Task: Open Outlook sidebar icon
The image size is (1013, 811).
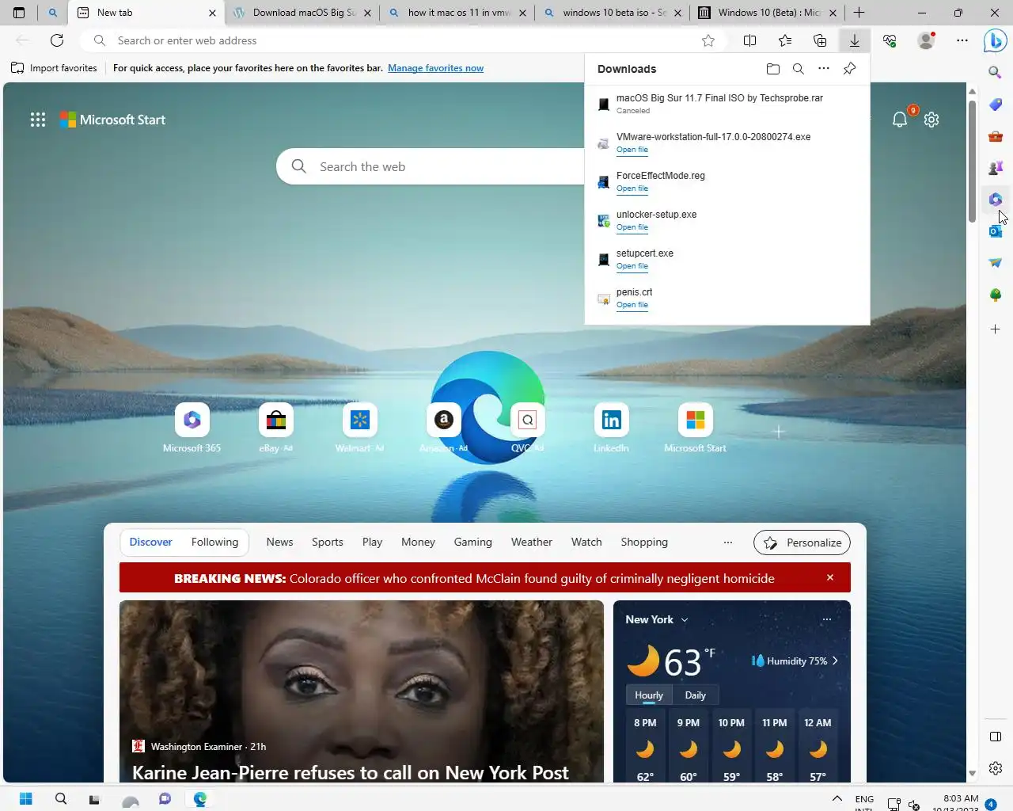Action: [x=996, y=231]
